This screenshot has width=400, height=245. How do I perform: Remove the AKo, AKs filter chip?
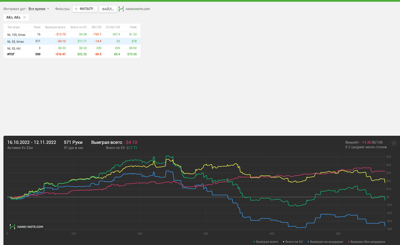25,17
